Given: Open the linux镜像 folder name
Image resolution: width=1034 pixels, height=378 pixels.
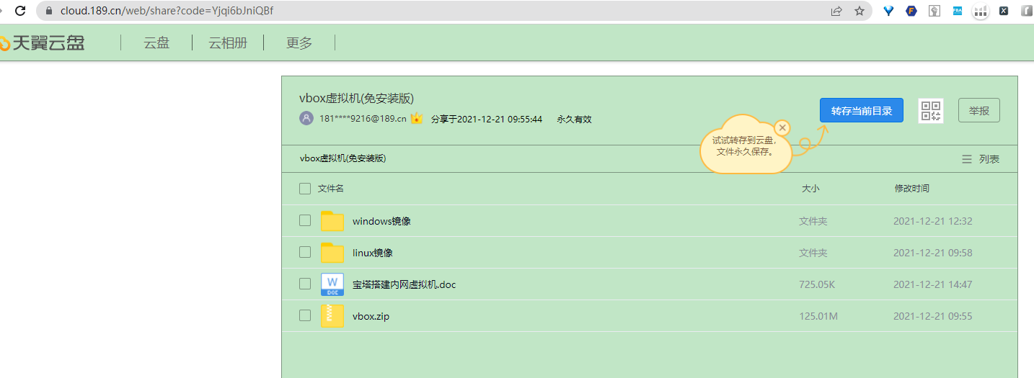Looking at the screenshot, I should pyautogui.click(x=372, y=253).
